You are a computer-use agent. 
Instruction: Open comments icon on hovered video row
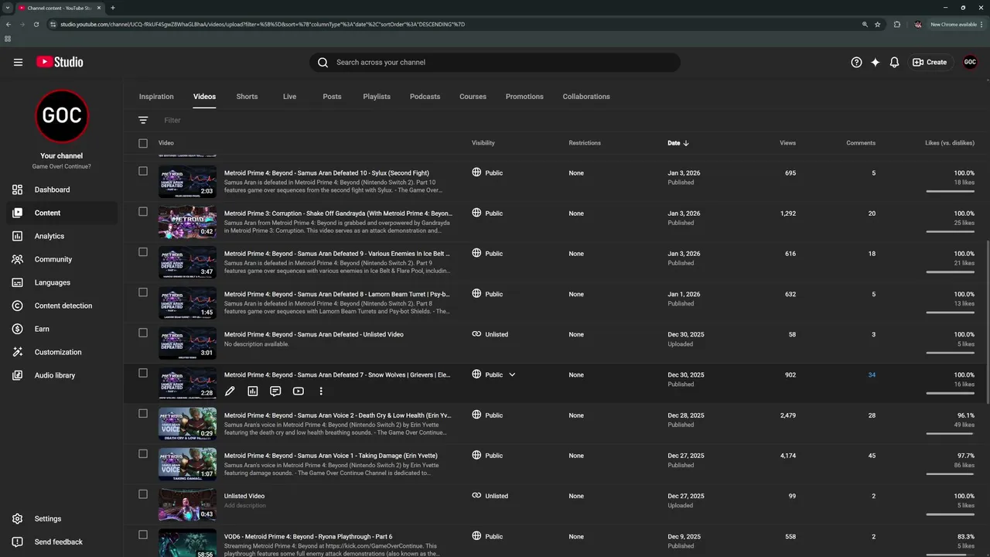tap(275, 391)
